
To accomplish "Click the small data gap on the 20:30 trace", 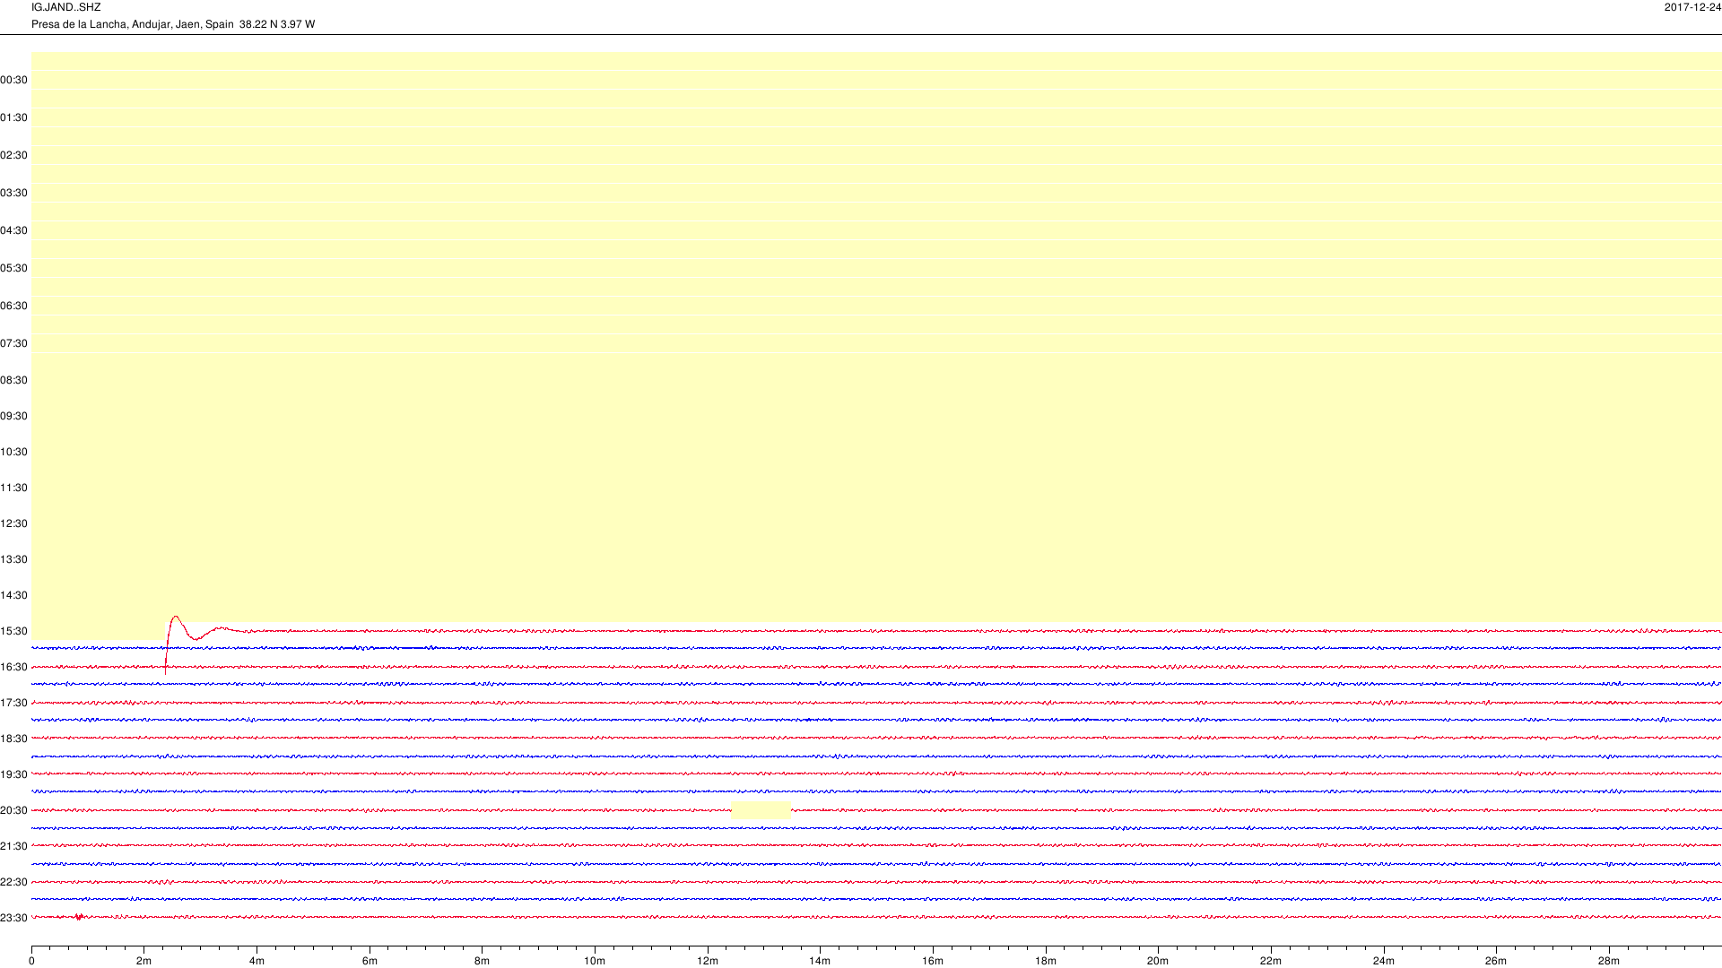I will click(761, 810).
